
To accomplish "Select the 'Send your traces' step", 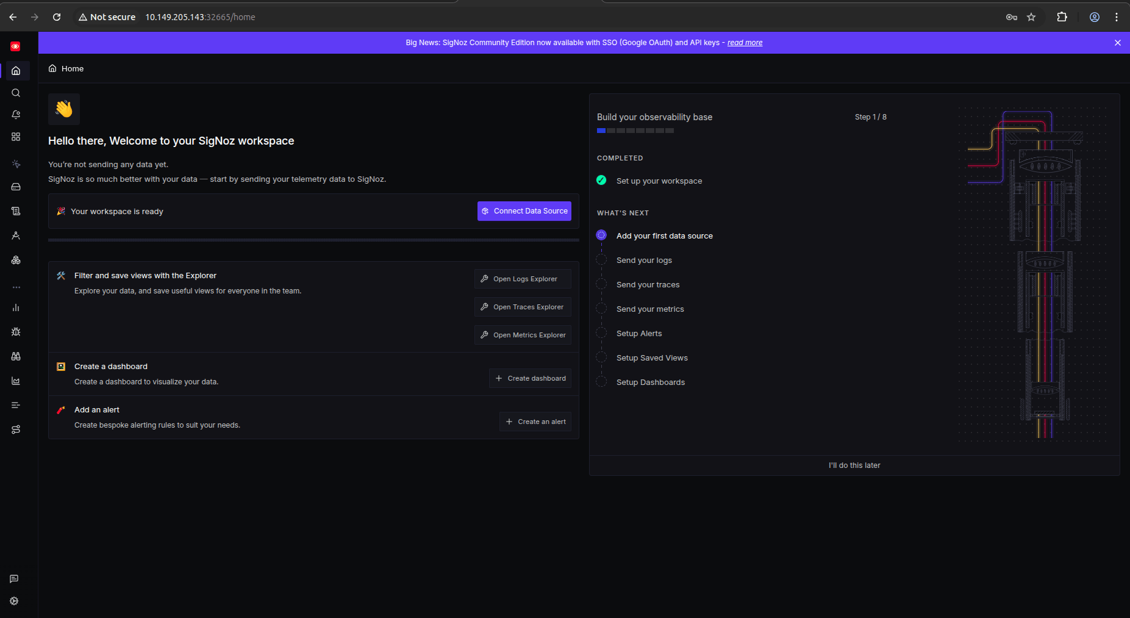I will point(648,285).
